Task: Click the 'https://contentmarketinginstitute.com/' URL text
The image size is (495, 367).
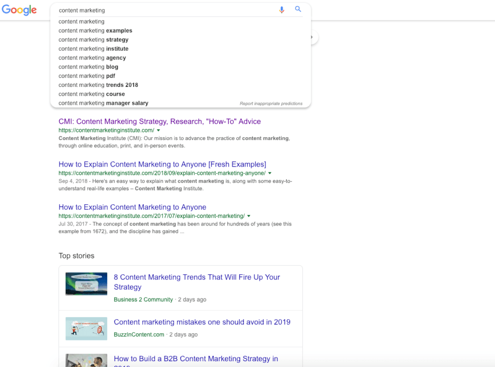Action: tap(106, 130)
